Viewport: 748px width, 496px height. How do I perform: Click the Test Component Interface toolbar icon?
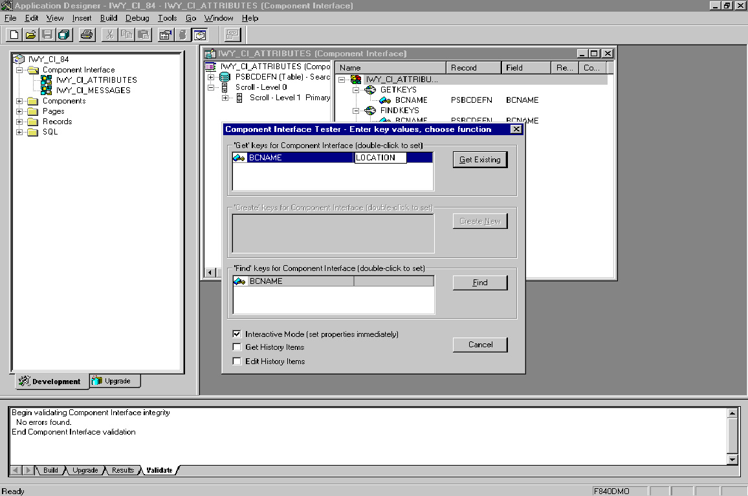pos(232,35)
